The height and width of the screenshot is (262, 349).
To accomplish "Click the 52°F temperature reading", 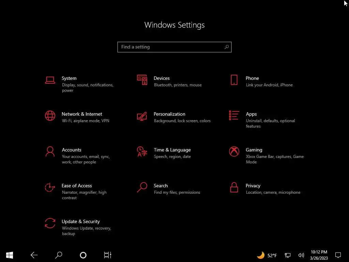I will (x=272, y=256).
